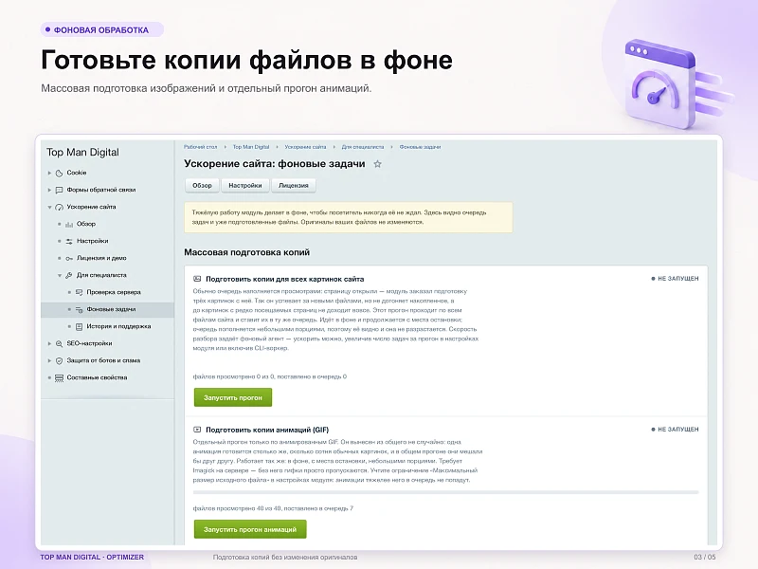Image resolution: width=758 pixels, height=569 pixels.
Task: Click the Лицензия и демо key icon
Action: tap(69, 258)
